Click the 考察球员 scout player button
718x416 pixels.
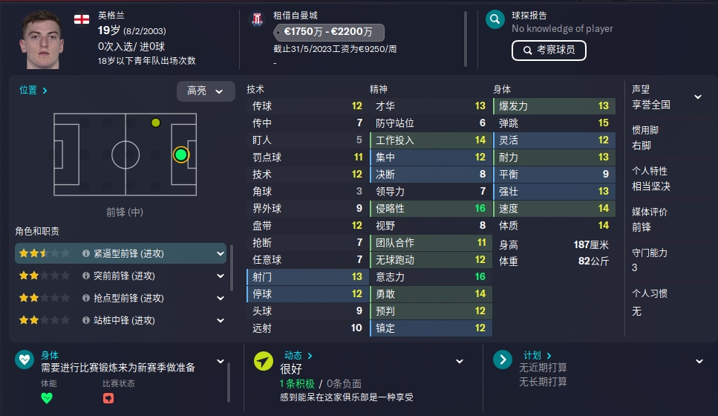point(549,50)
